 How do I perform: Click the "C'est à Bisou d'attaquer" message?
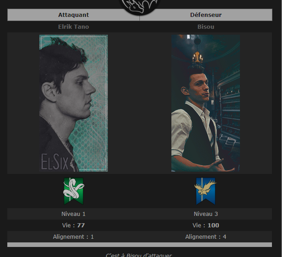pyautogui.click(x=139, y=255)
